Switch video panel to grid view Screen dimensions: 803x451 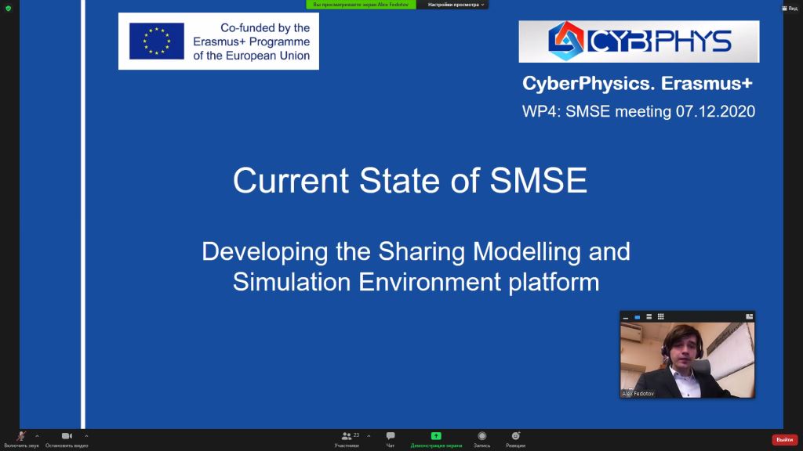point(660,317)
